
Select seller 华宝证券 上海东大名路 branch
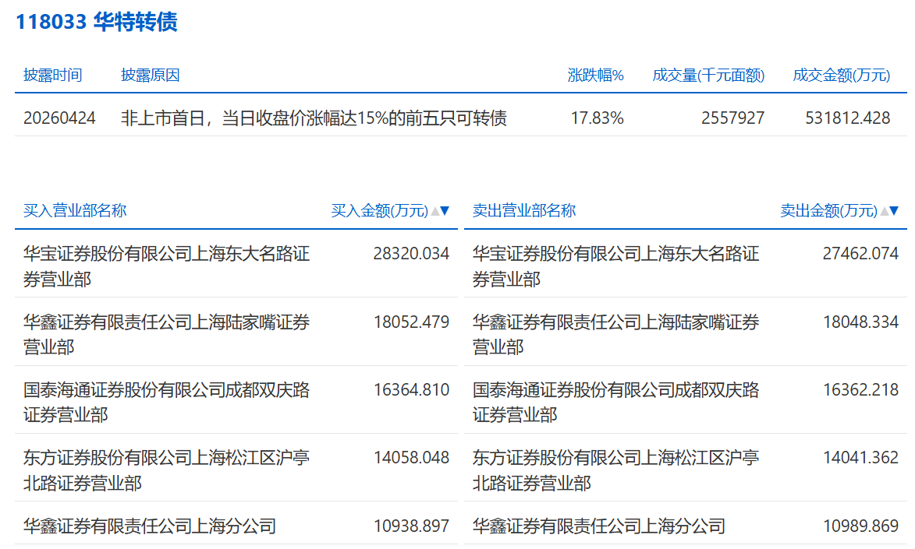[x=615, y=266]
